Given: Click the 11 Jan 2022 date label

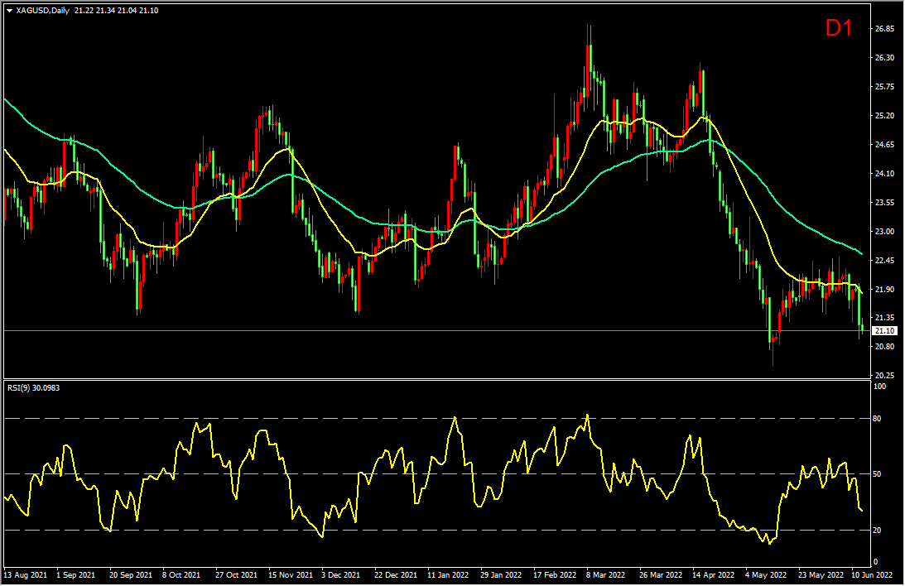Looking at the screenshot, I should click(448, 575).
